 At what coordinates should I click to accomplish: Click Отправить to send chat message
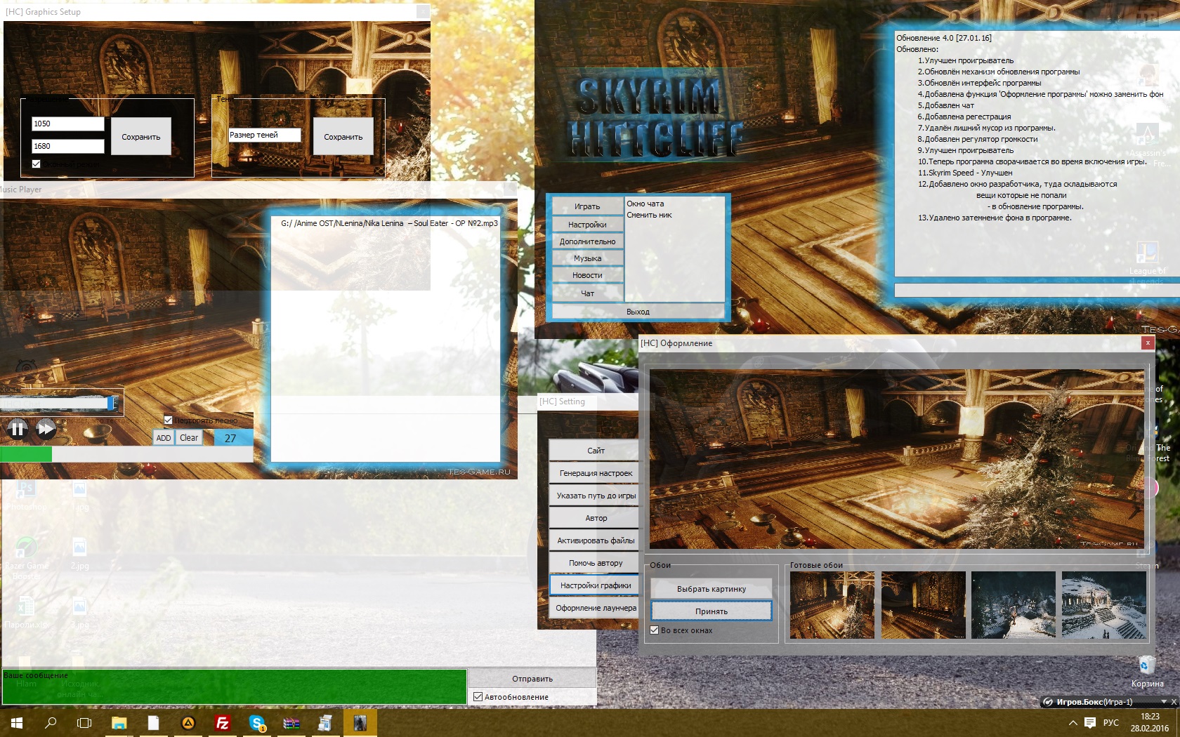point(532,679)
